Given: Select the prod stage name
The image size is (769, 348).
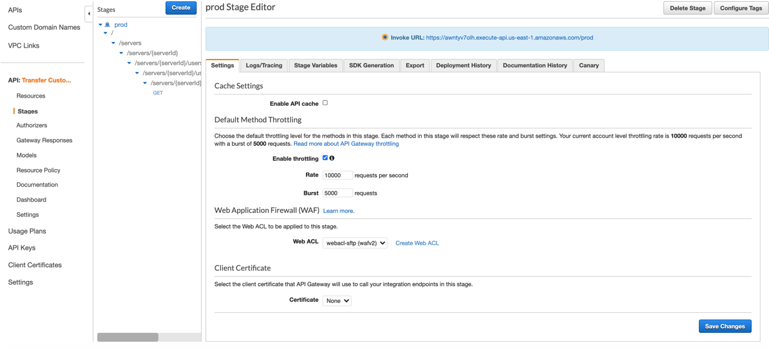Looking at the screenshot, I should pyautogui.click(x=121, y=25).
